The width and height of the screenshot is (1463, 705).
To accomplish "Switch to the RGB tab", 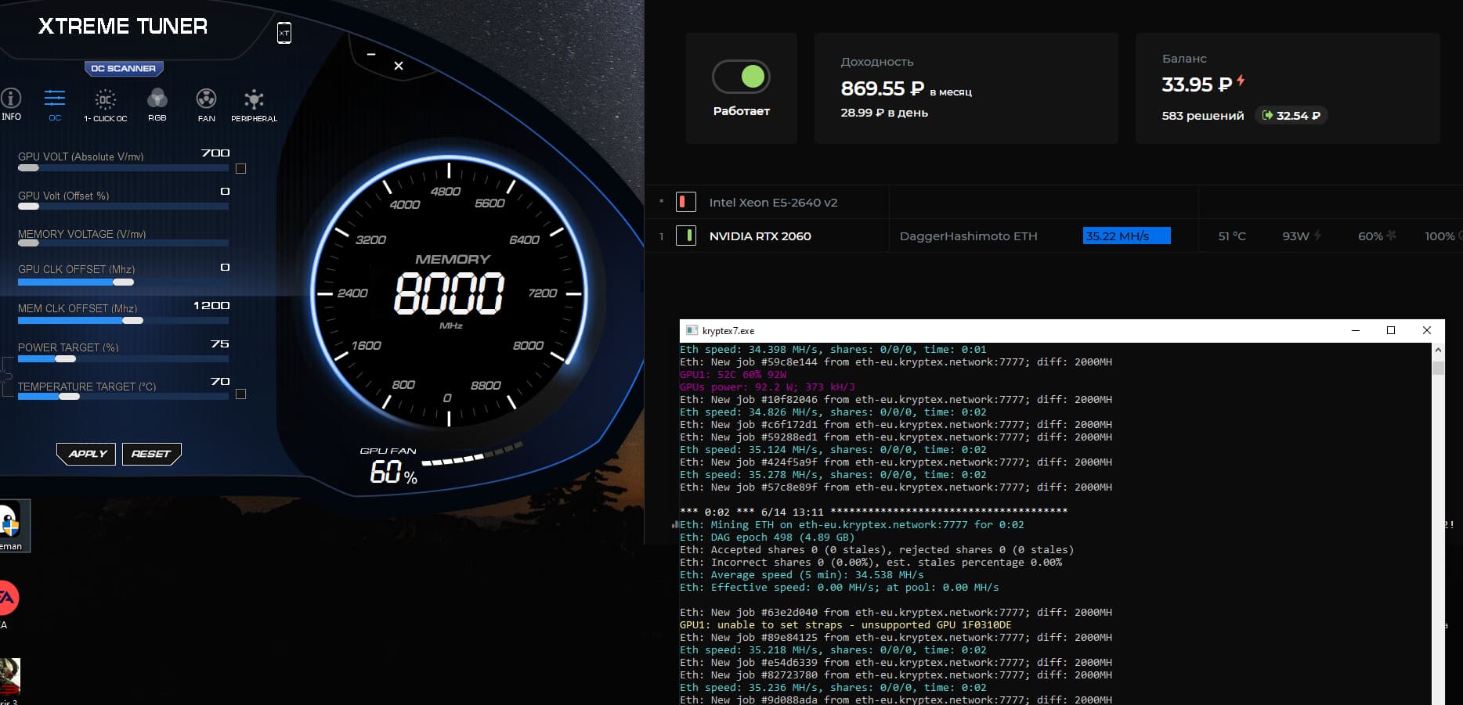I will coord(157,105).
